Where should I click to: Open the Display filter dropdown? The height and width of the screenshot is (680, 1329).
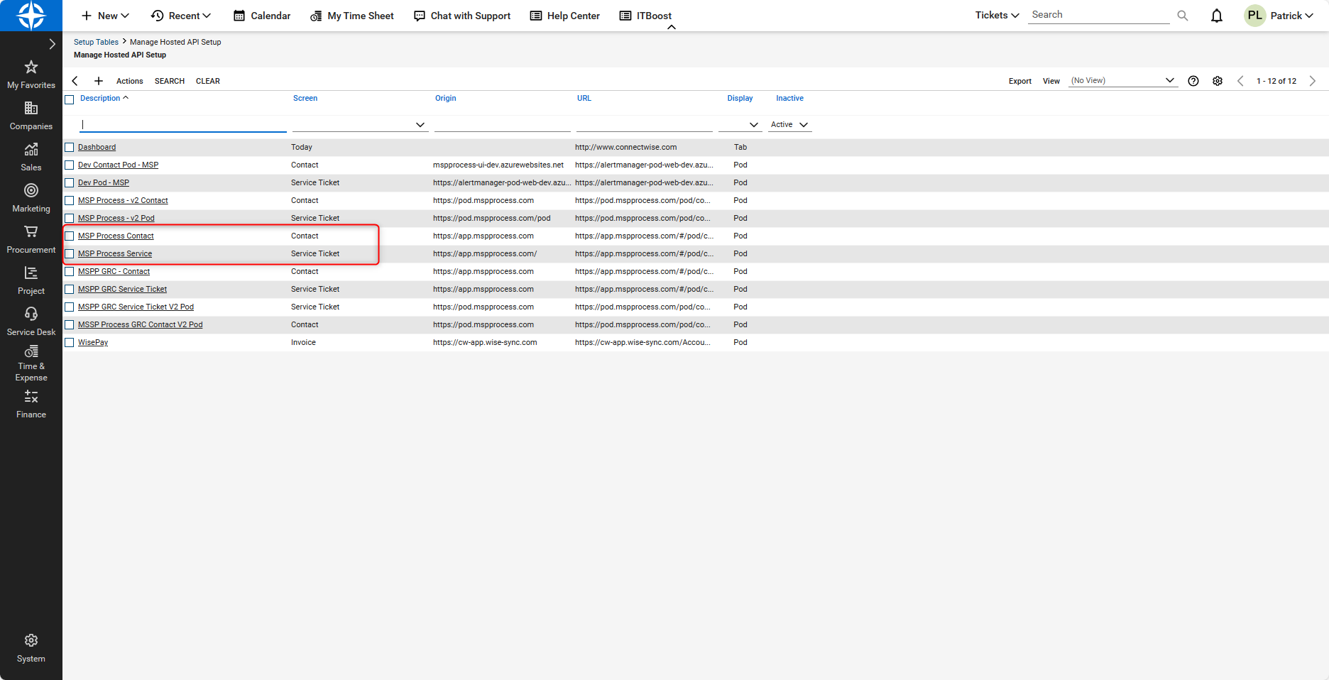click(x=740, y=124)
